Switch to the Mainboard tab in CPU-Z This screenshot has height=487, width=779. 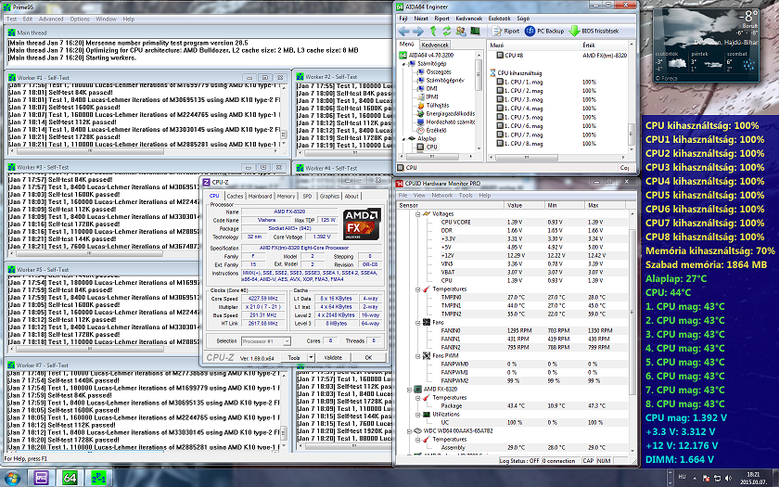[261, 196]
